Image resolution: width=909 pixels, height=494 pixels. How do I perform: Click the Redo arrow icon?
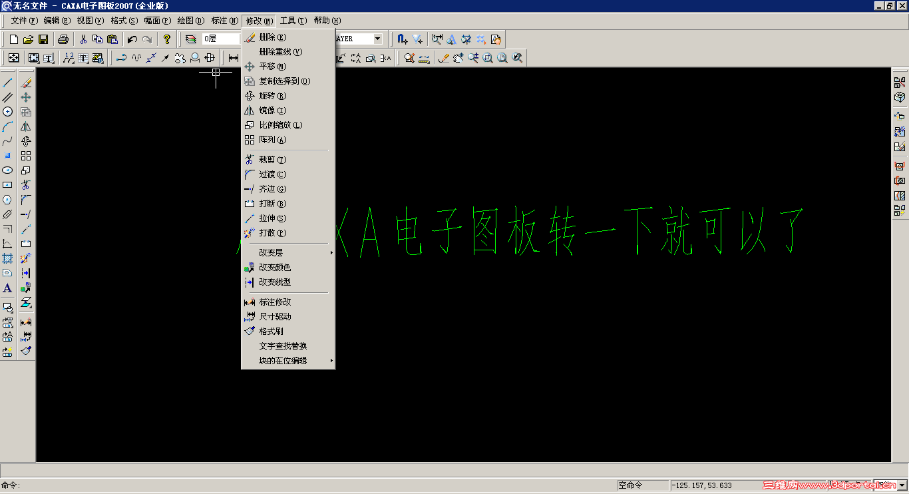(x=147, y=39)
